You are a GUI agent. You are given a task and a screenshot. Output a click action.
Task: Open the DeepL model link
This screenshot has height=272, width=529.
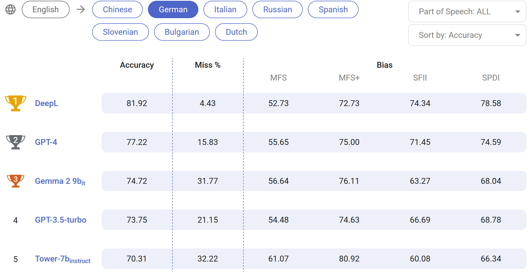(47, 103)
